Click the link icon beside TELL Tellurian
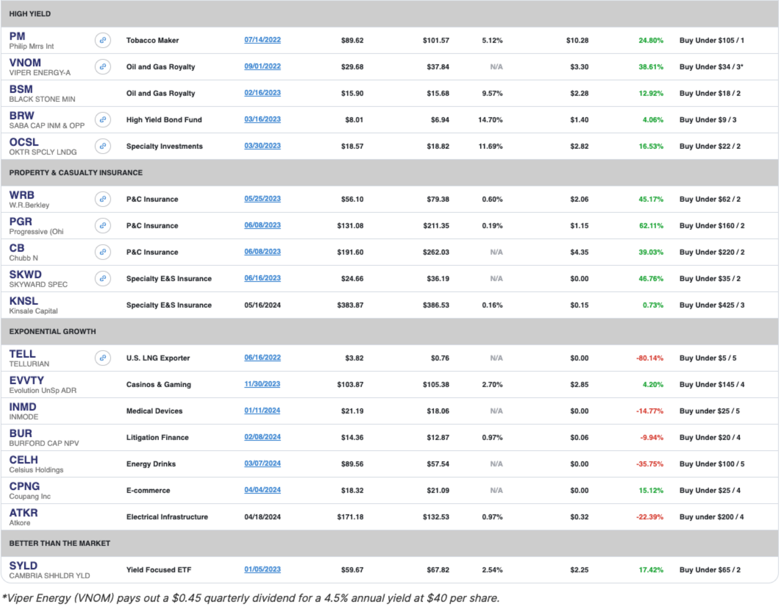The height and width of the screenshot is (608, 780). click(103, 358)
